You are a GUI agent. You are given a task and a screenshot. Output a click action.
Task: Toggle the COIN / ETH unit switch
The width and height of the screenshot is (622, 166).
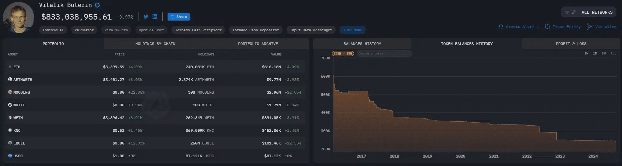[343, 53]
